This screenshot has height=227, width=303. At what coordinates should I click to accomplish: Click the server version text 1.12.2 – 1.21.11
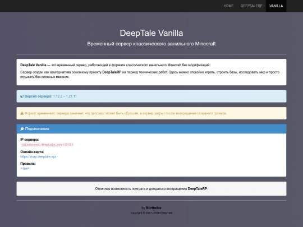click(x=65, y=96)
